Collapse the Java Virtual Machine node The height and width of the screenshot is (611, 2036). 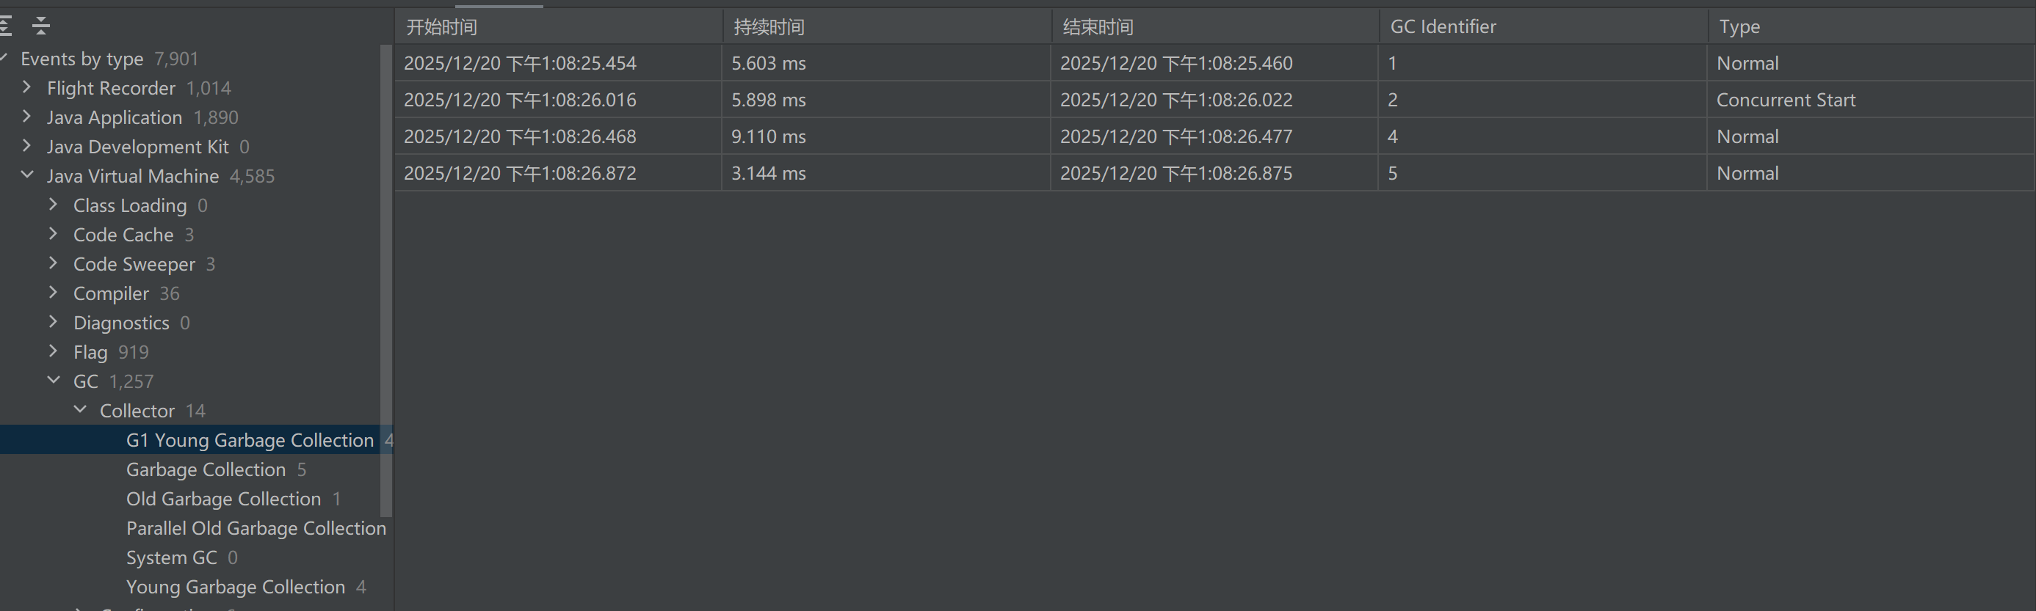(27, 175)
